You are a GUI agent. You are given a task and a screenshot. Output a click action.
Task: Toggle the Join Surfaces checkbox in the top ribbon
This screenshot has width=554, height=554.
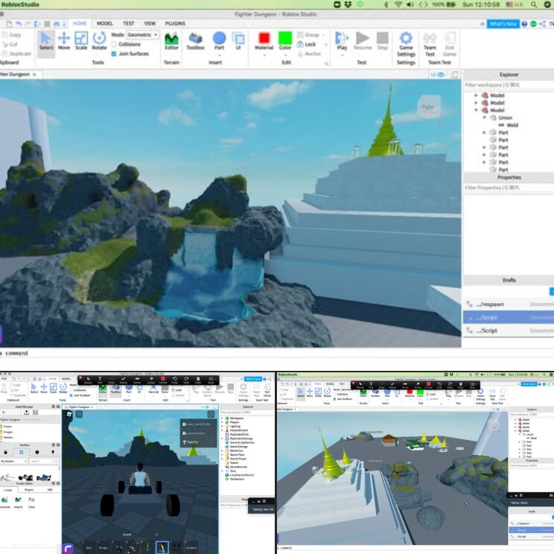(115, 54)
